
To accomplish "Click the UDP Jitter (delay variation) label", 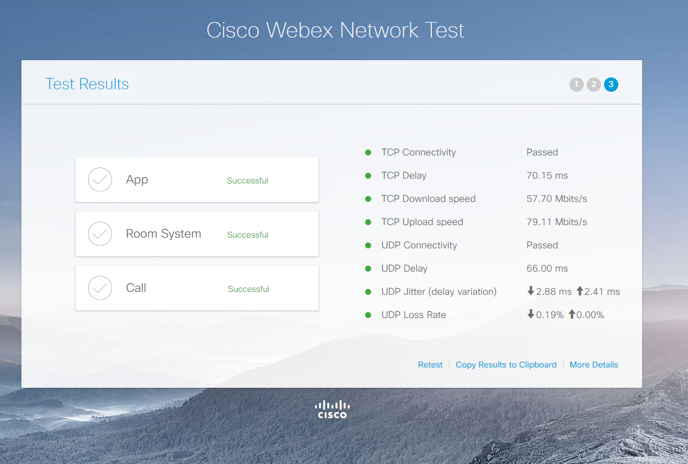I will pyautogui.click(x=439, y=292).
